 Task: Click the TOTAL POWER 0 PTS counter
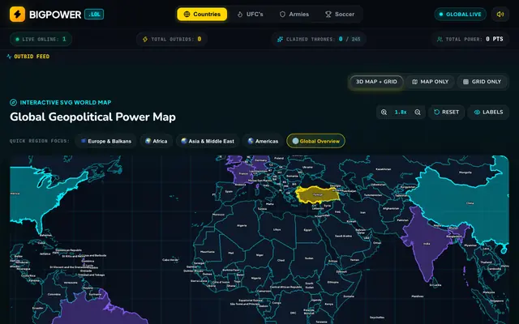click(x=470, y=39)
